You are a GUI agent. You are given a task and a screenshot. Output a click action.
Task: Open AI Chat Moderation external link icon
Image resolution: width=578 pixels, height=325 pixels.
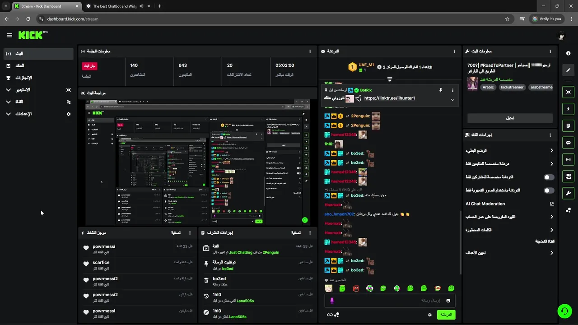(552, 204)
